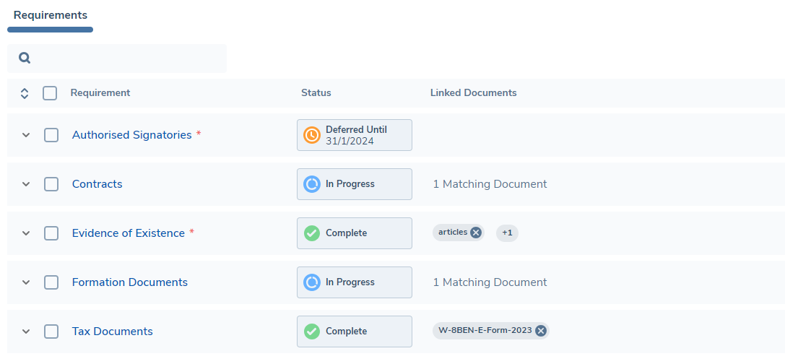Expand the Evidence of Existence row
This screenshot has width=798, height=364.
pyautogui.click(x=26, y=233)
